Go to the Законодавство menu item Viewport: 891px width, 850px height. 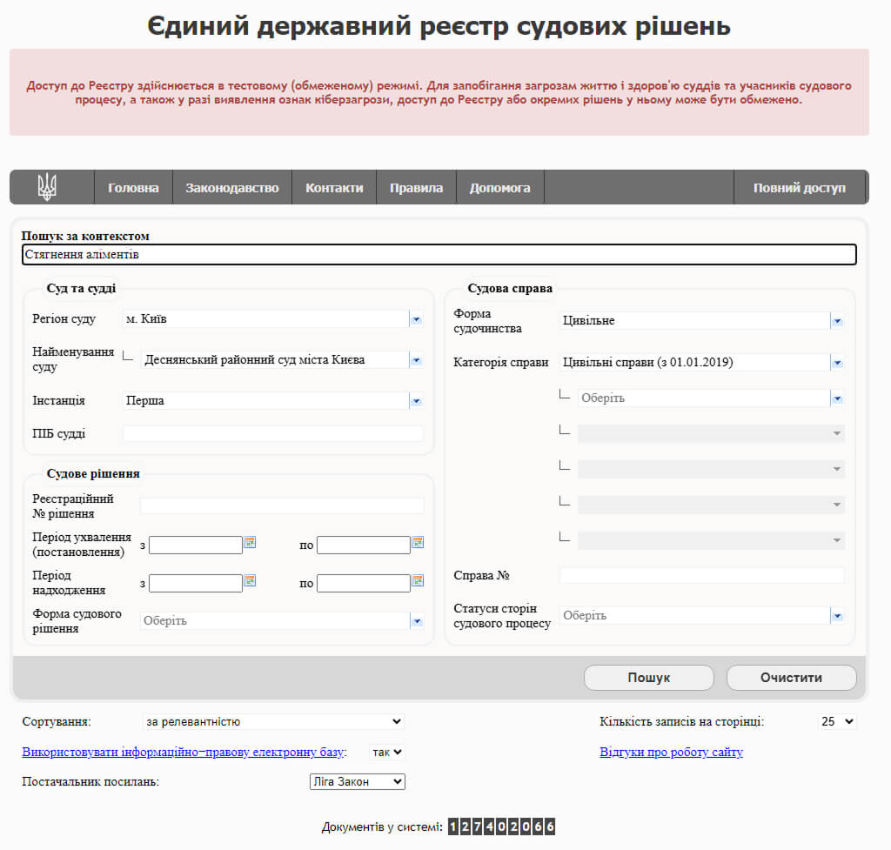pyautogui.click(x=231, y=188)
